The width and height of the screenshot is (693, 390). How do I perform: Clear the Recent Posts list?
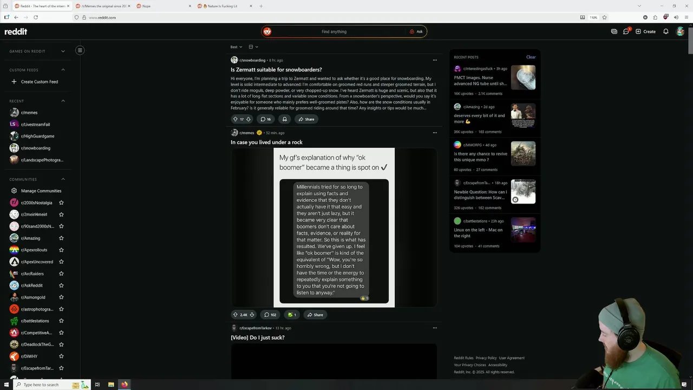[x=531, y=57]
